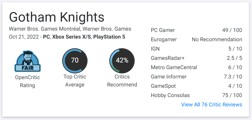Click the Top Critic Average label
This screenshot has width=252, height=120.
pyautogui.click(x=75, y=81)
